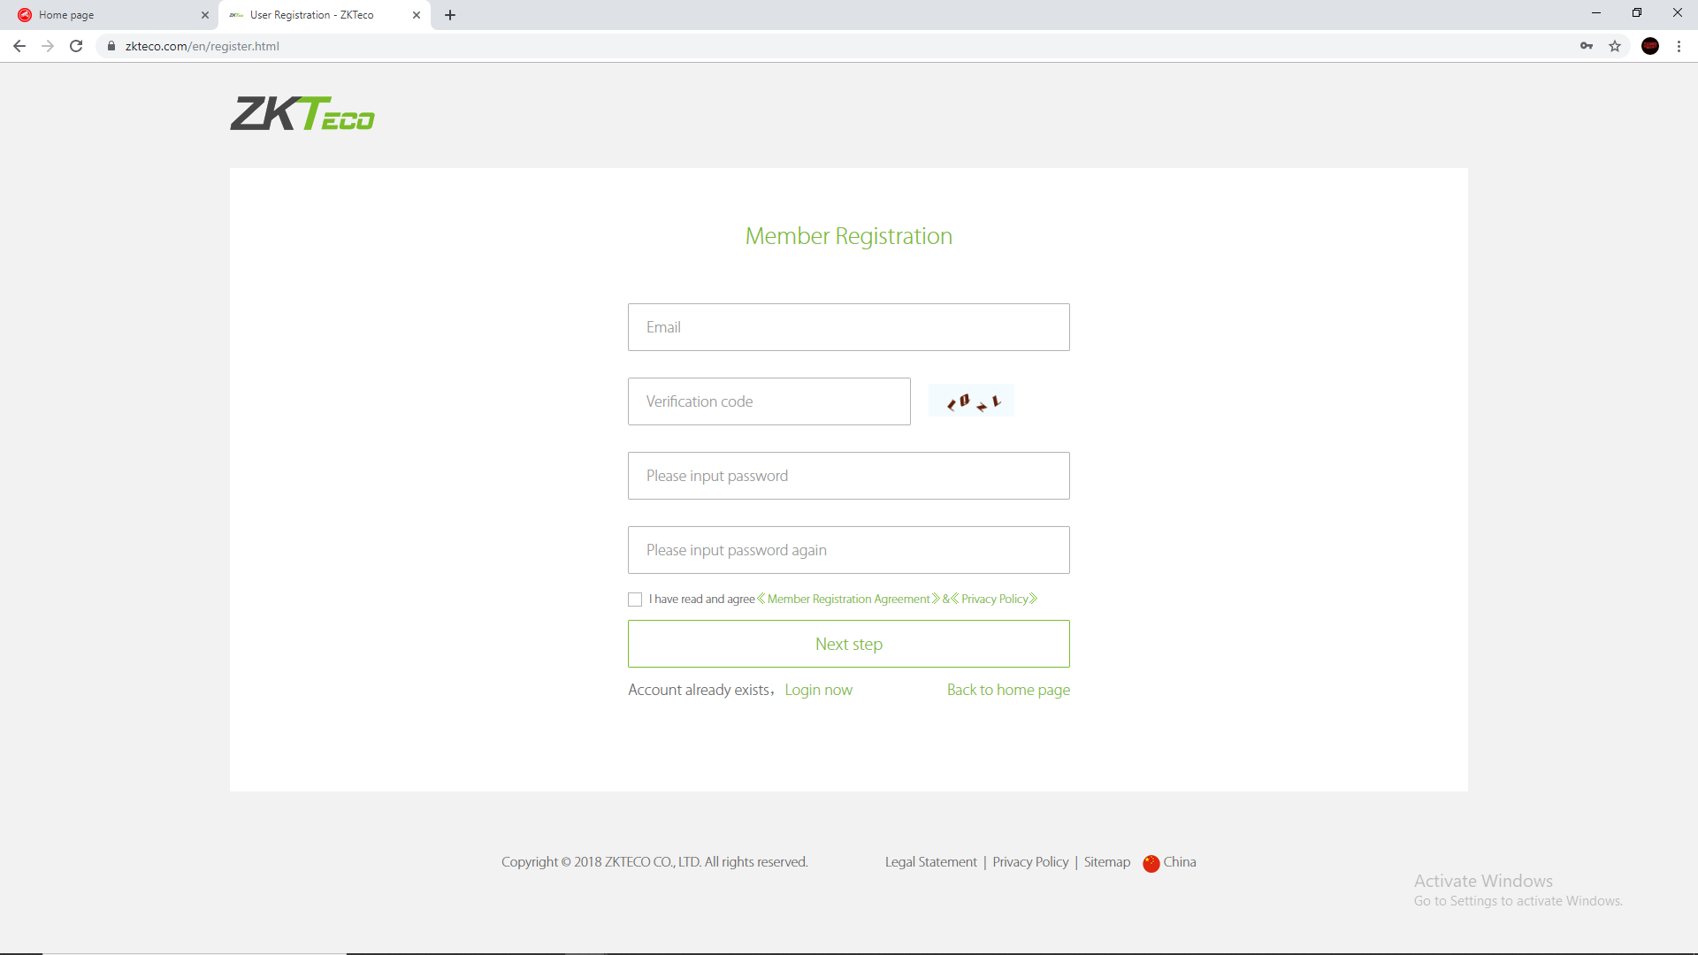1698x955 pixels.
Task: Reload the registration page
Action: click(x=76, y=46)
